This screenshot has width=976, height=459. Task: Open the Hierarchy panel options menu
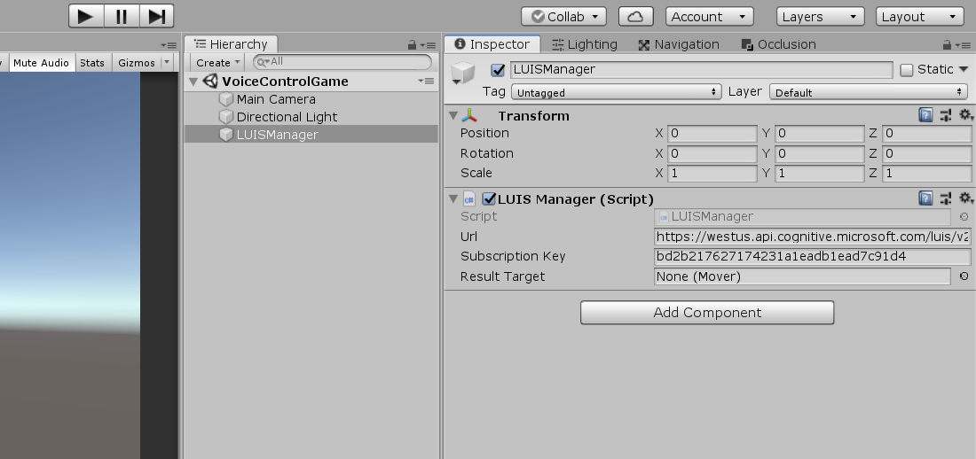(427, 45)
